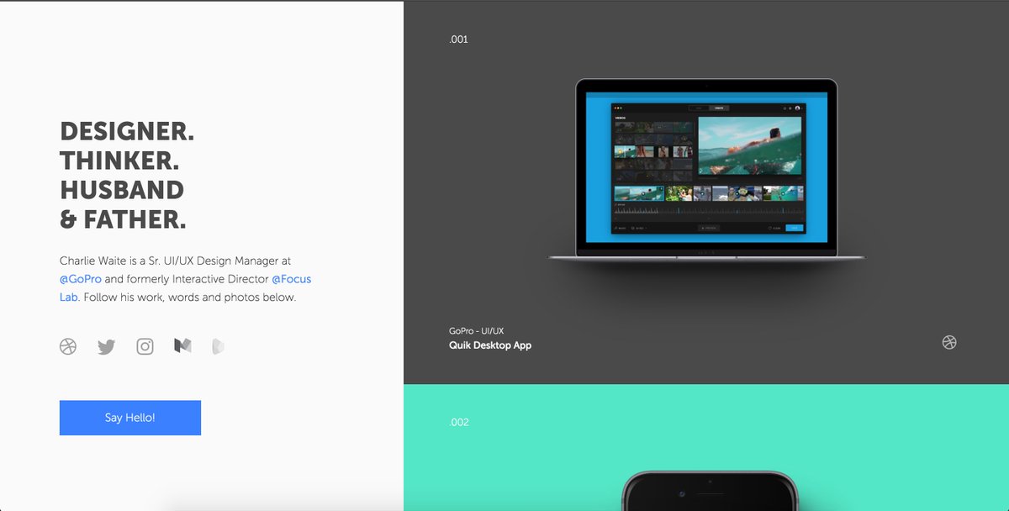Click the '.001' project number
The image size is (1009, 511).
coord(458,40)
